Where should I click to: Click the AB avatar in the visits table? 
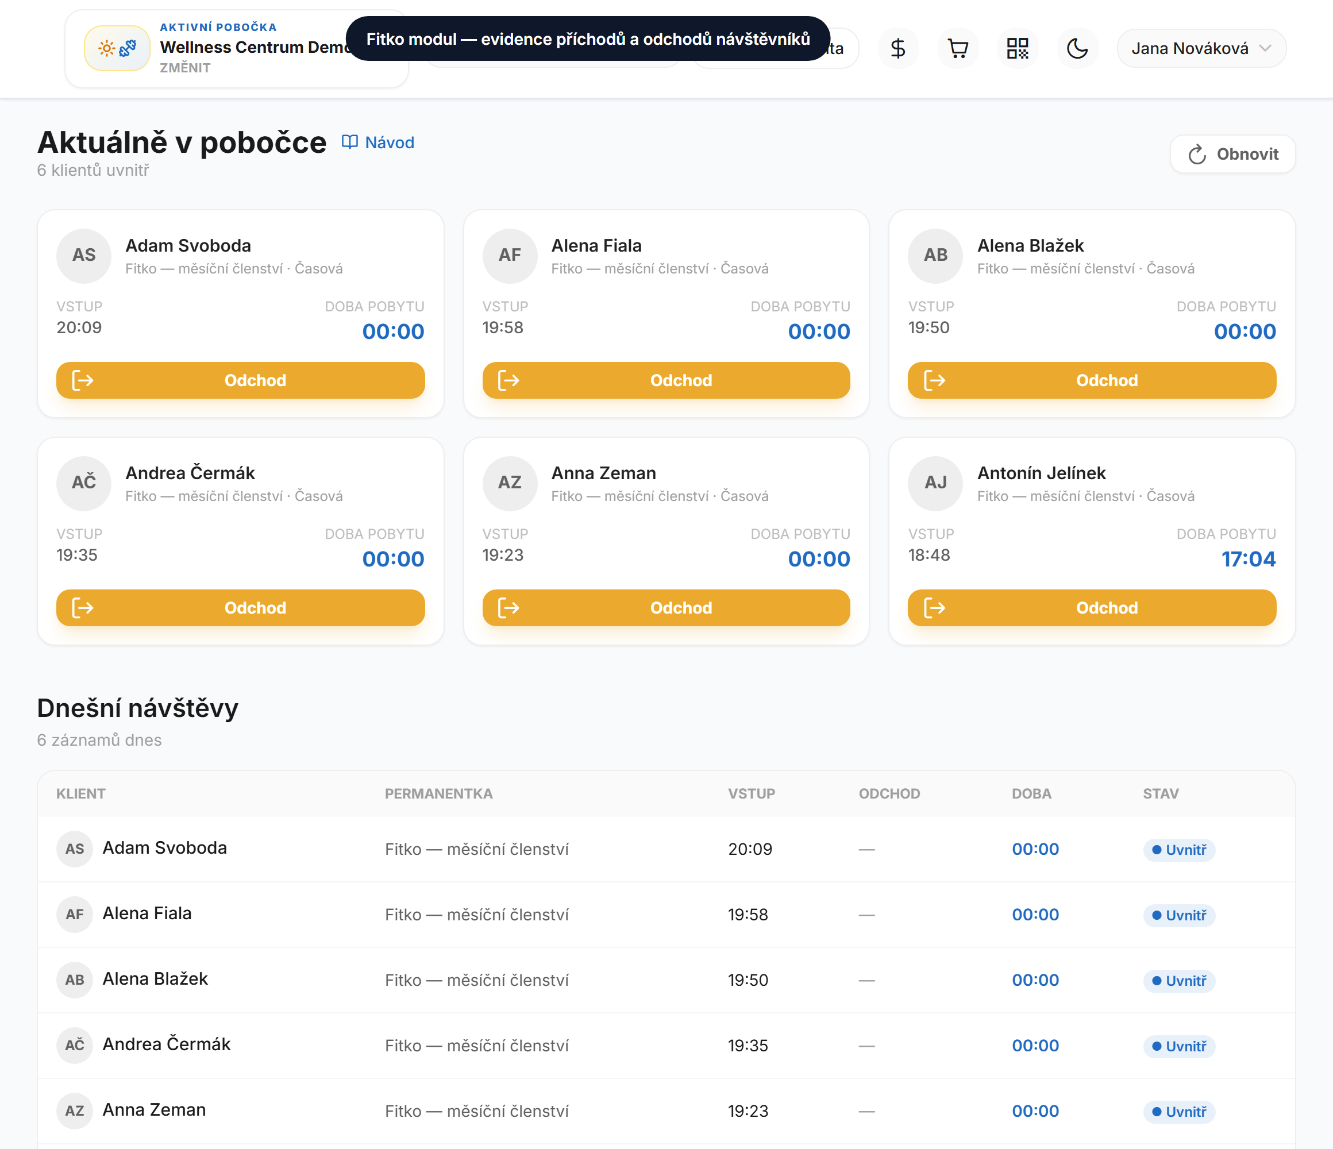point(75,981)
